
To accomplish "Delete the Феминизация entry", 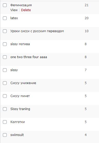I will tap(26, 10).
